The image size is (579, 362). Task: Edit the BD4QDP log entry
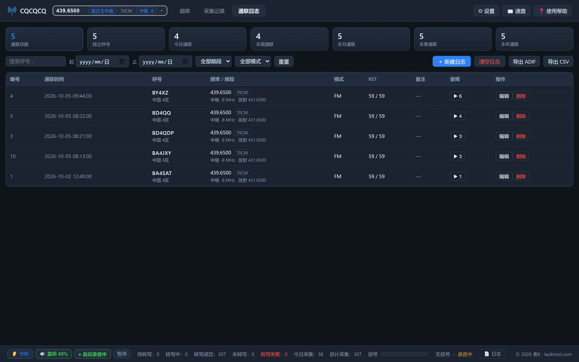pyautogui.click(x=504, y=136)
